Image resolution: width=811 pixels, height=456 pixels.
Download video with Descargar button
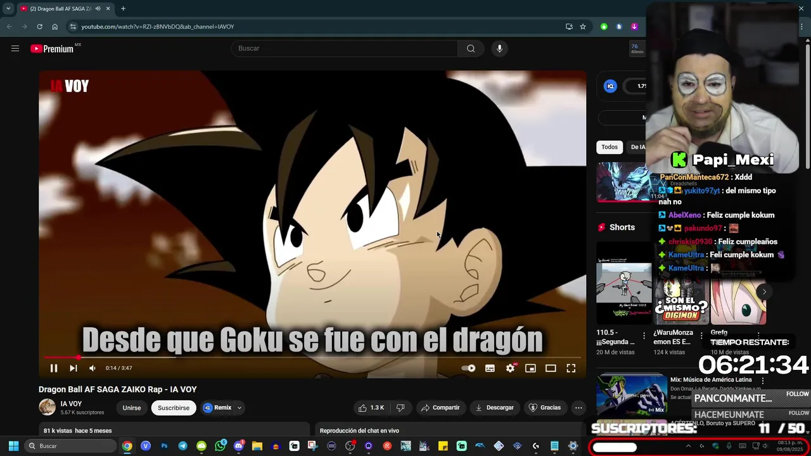point(494,408)
